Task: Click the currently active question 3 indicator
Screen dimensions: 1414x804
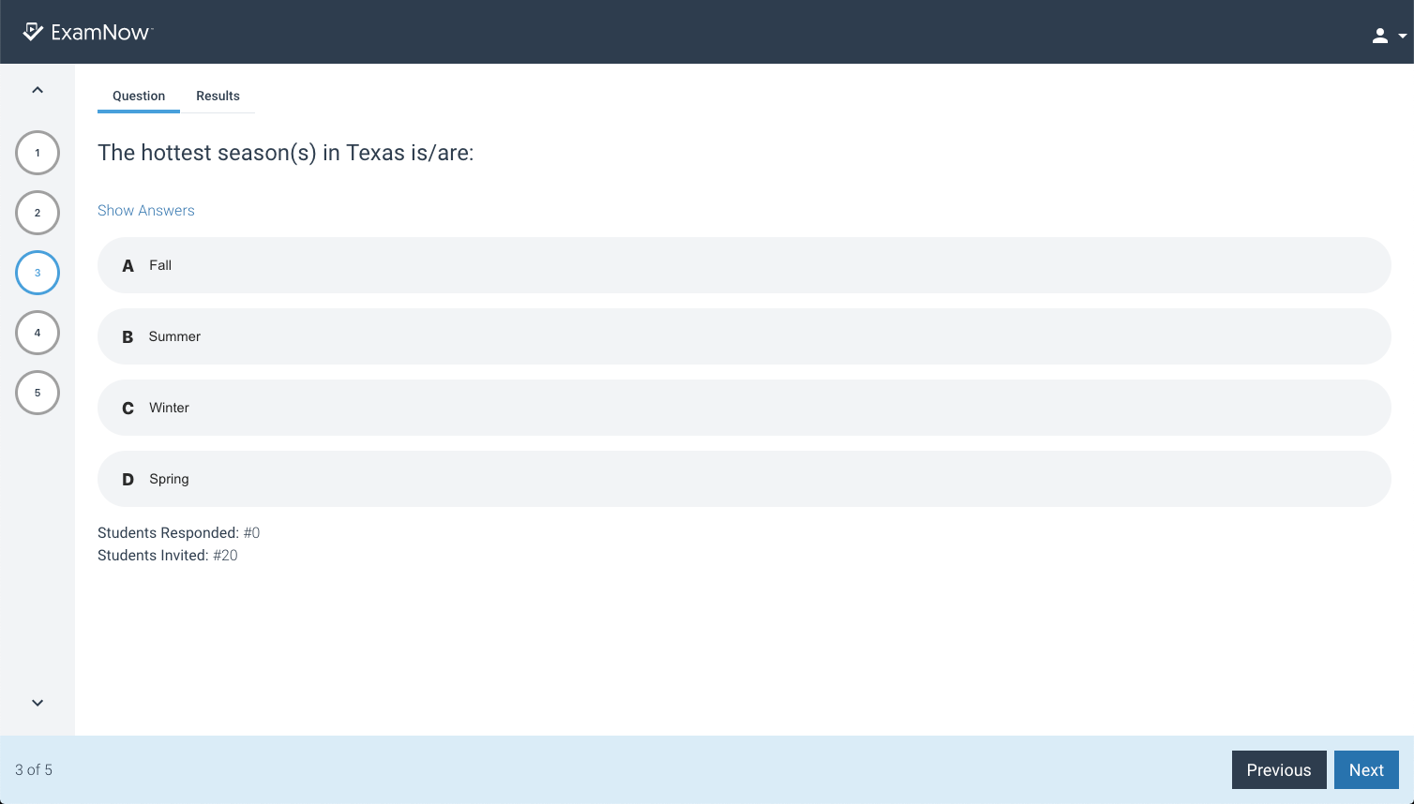Action: 37,273
